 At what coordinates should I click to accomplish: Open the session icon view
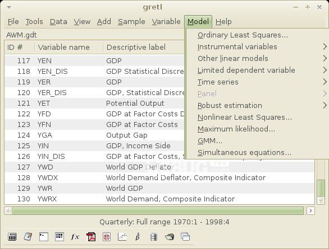pos(60,237)
